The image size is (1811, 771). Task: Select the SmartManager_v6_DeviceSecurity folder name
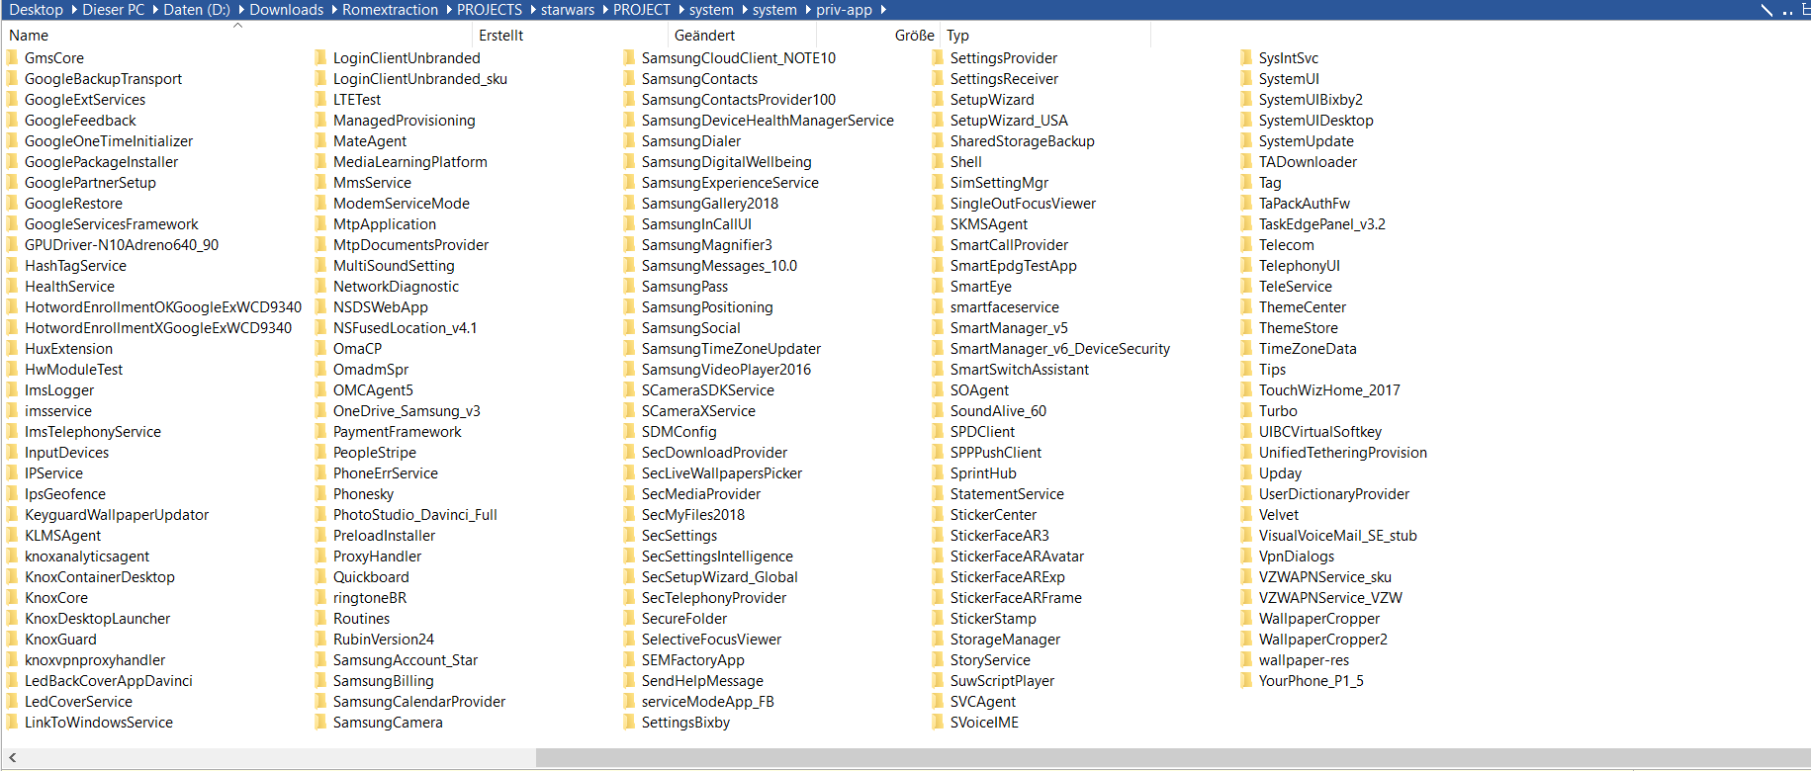point(1060,348)
